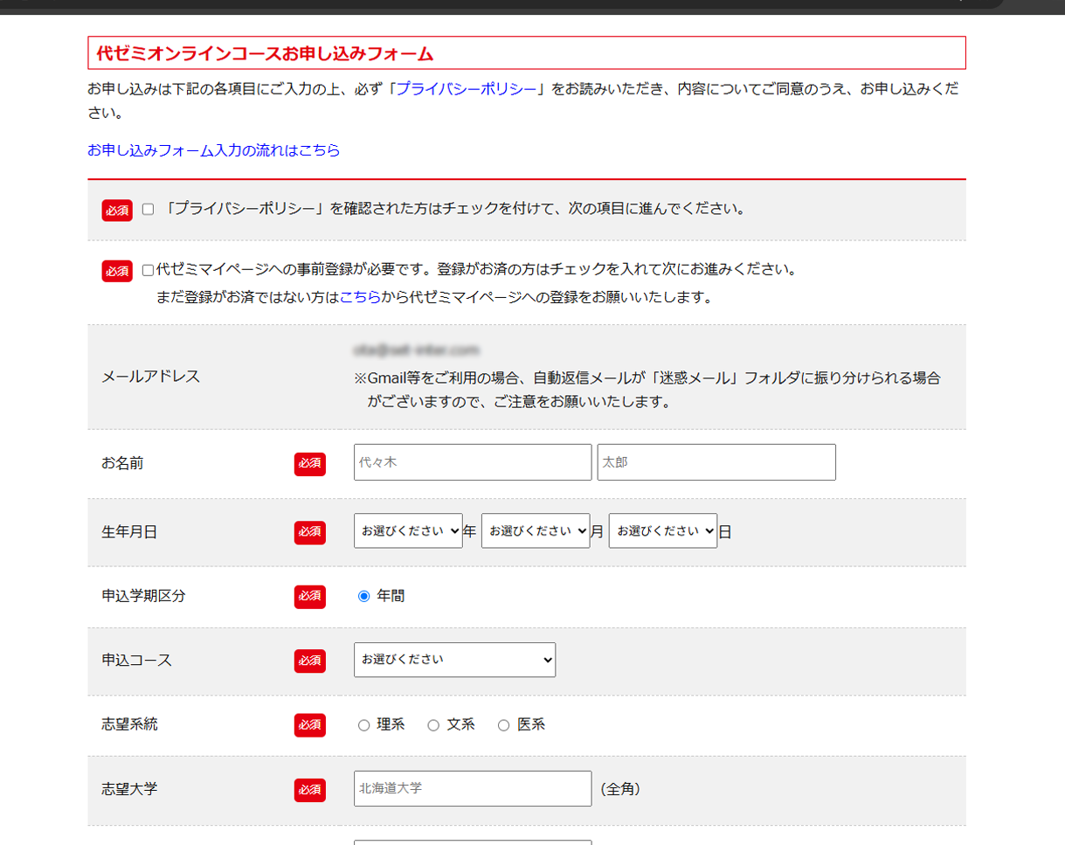The width and height of the screenshot is (1065, 845).
Task: Choose 医系 radio option
Action: [503, 725]
